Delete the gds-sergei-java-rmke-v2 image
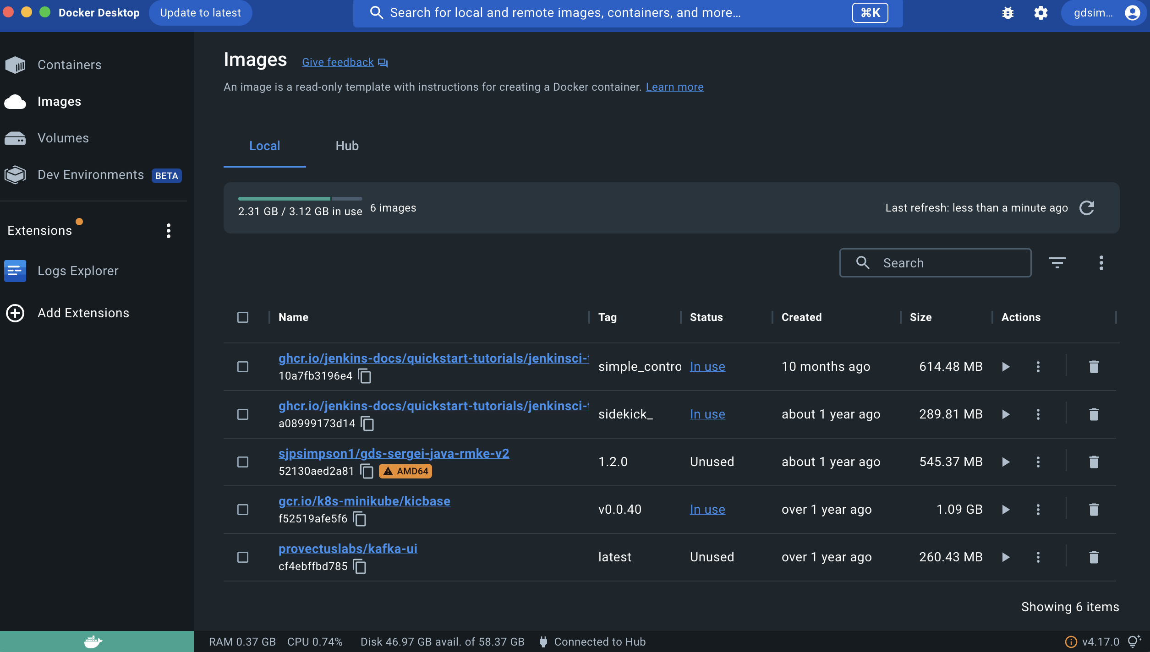Viewport: 1150px width, 652px height. [x=1094, y=462]
